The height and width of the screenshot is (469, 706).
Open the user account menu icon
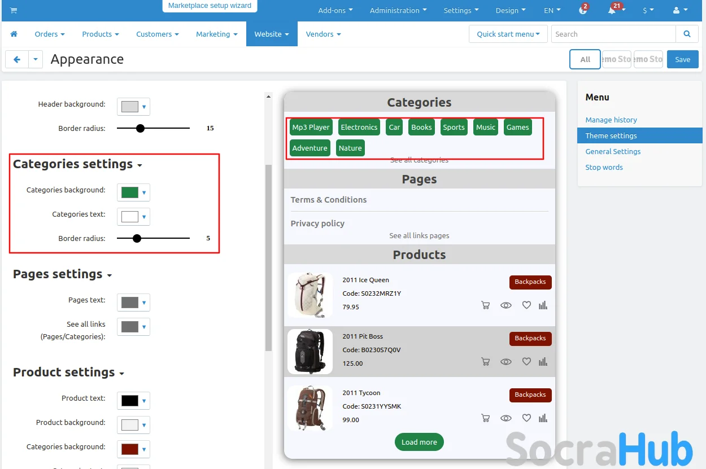680,11
